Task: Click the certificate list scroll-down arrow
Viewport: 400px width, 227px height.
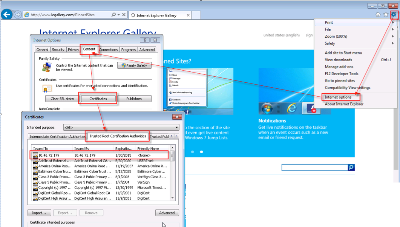Action: (172, 198)
